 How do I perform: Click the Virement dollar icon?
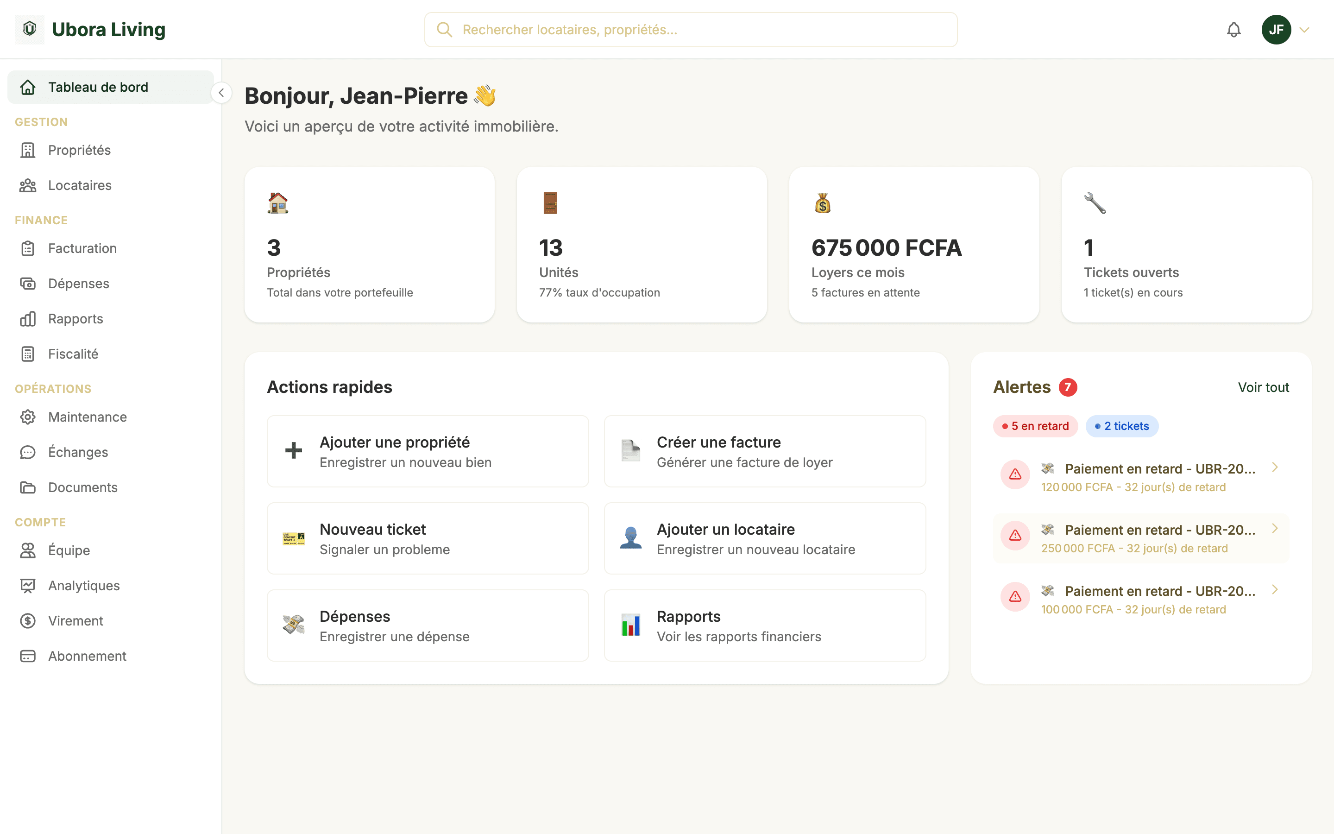[28, 621]
